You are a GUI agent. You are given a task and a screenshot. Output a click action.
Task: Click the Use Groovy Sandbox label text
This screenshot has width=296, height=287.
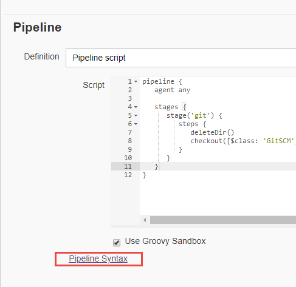pyautogui.click(x=165, y=241)
